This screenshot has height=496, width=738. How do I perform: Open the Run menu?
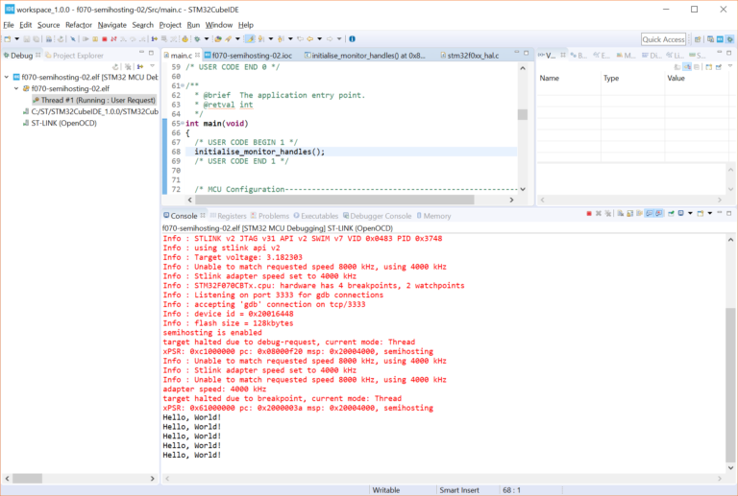coord(193,25)
